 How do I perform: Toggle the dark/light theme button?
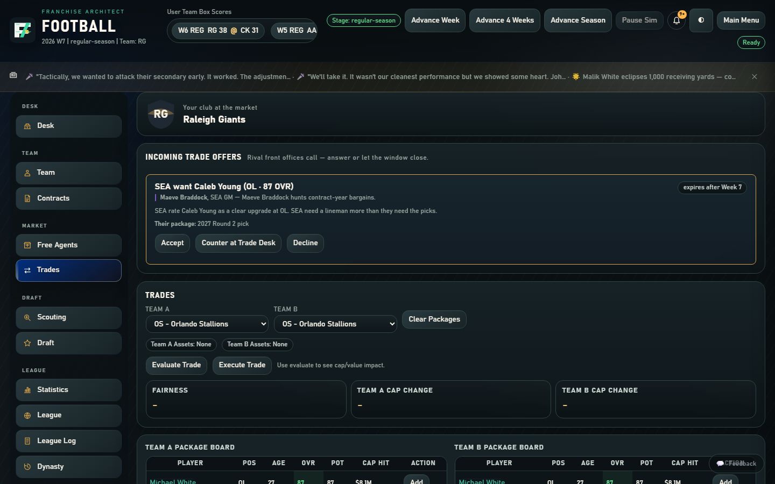pyautogui.click(x=701, y=20)
